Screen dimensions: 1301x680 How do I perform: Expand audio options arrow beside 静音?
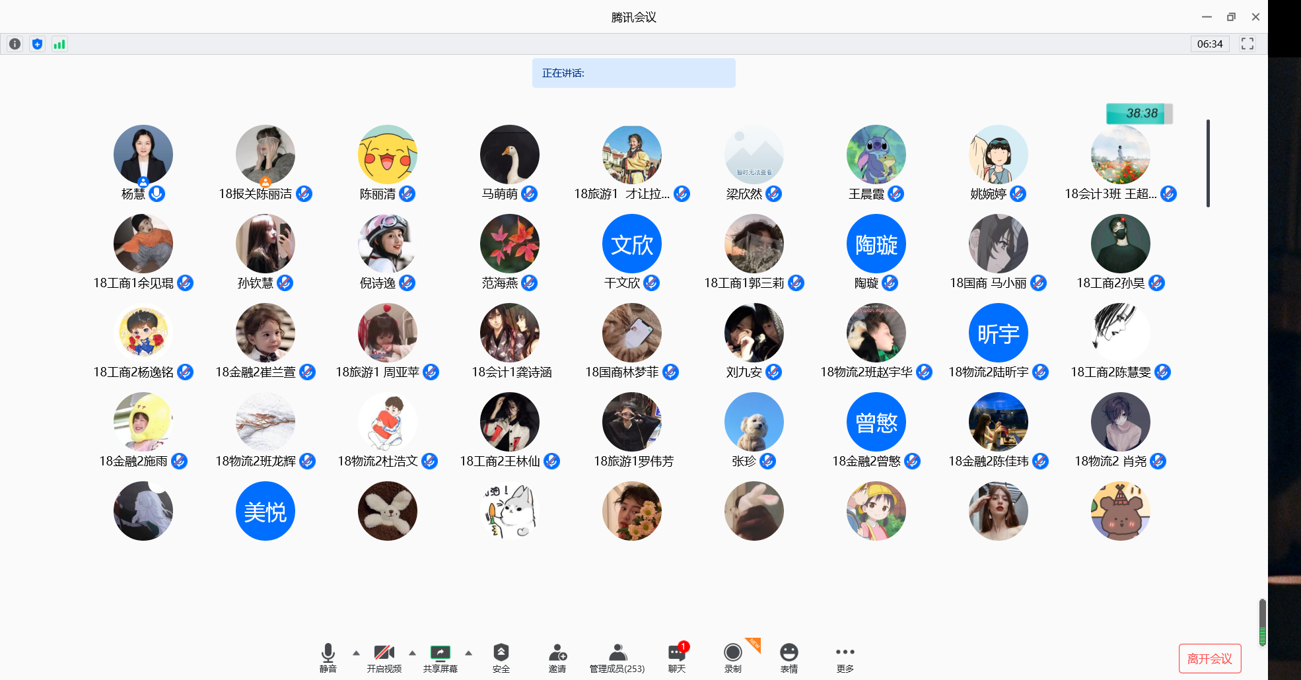click(x=356, y=653)
